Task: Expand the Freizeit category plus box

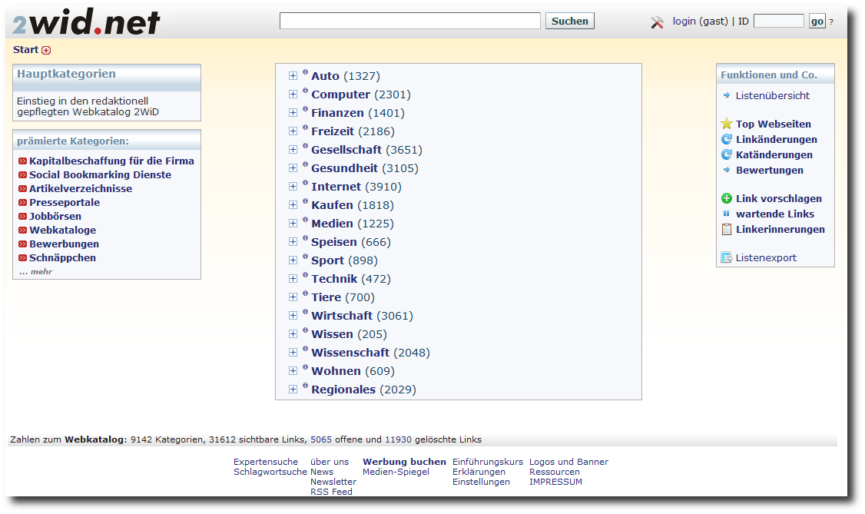Action: (x=293, y=131)
